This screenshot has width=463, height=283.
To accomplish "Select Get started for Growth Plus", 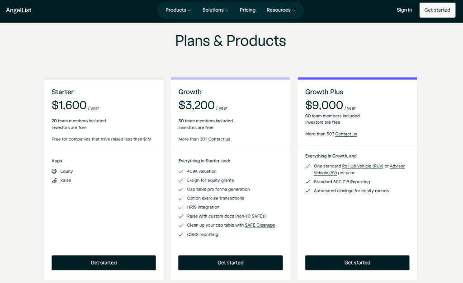I will pyautogui.click(x=357, y=263).
